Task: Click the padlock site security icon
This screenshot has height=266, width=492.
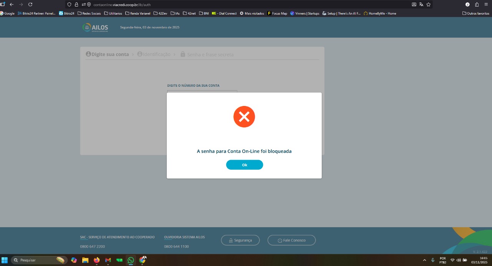Action: click(x=76, y=5)
